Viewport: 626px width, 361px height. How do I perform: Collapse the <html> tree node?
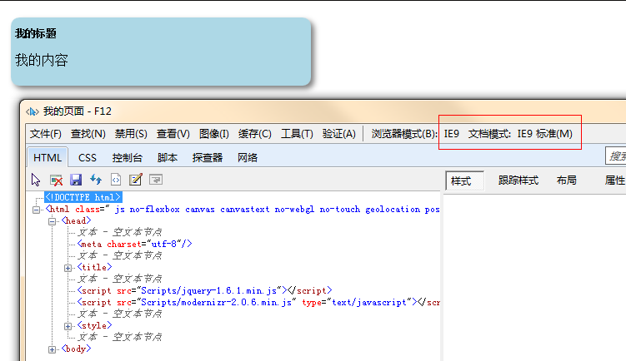tap(36, 210)
